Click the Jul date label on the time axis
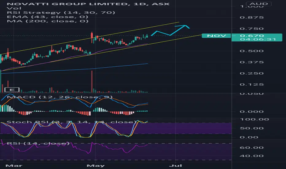286x169 pixels. pos(176,166)
